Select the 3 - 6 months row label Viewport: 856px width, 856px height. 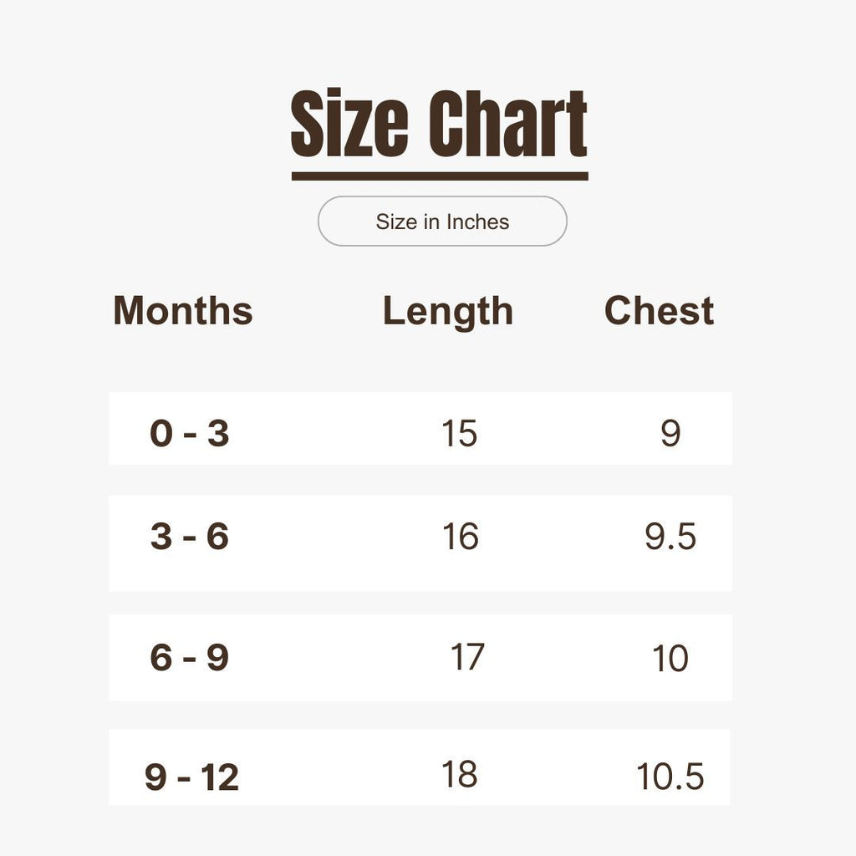(190, 536)
